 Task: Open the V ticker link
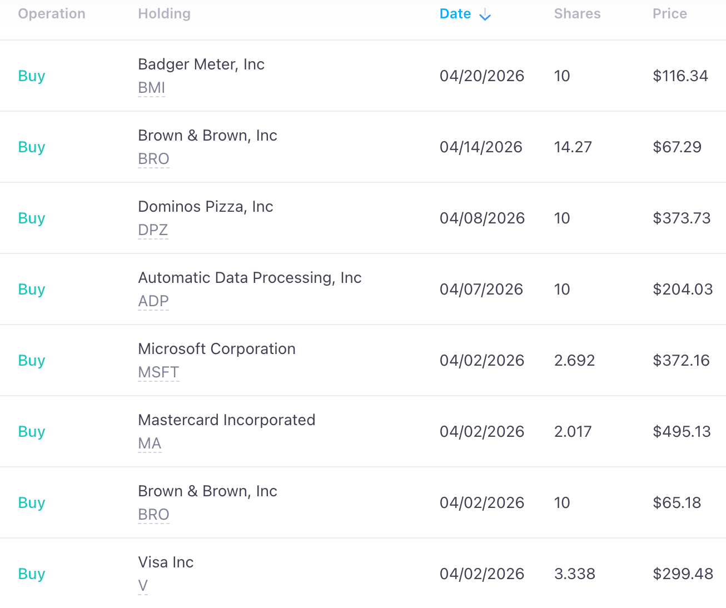143,586
